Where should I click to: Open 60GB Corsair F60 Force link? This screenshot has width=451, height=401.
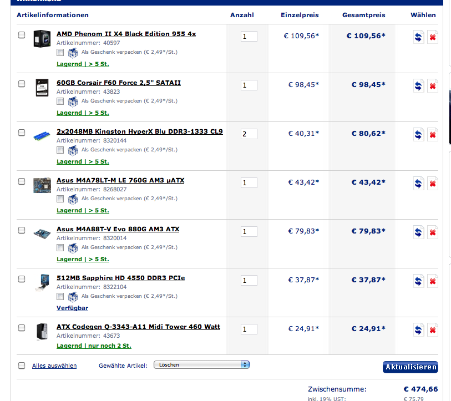pos(119,83)
